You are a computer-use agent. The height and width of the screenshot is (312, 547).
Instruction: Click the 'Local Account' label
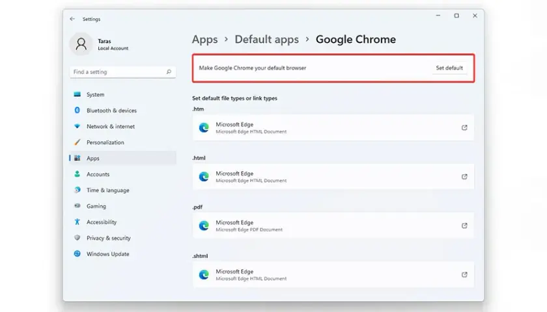coord(113,48)
